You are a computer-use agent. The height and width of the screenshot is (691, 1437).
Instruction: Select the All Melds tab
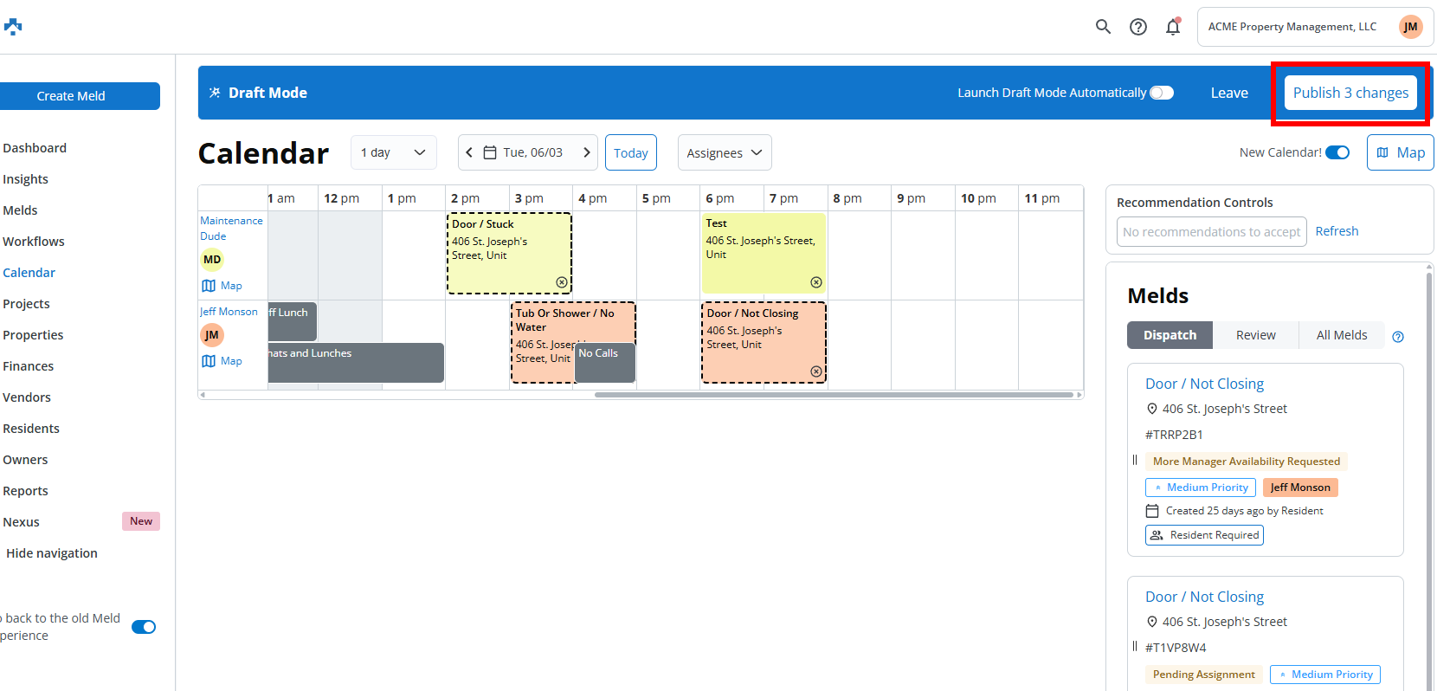1341,335
